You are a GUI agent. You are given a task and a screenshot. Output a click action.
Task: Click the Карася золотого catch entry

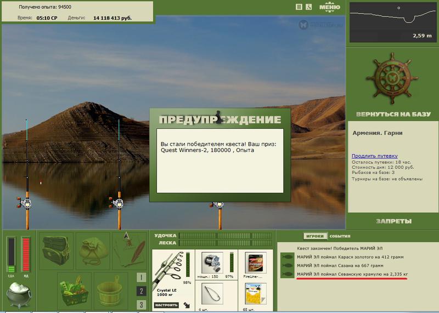coord(350,257)
